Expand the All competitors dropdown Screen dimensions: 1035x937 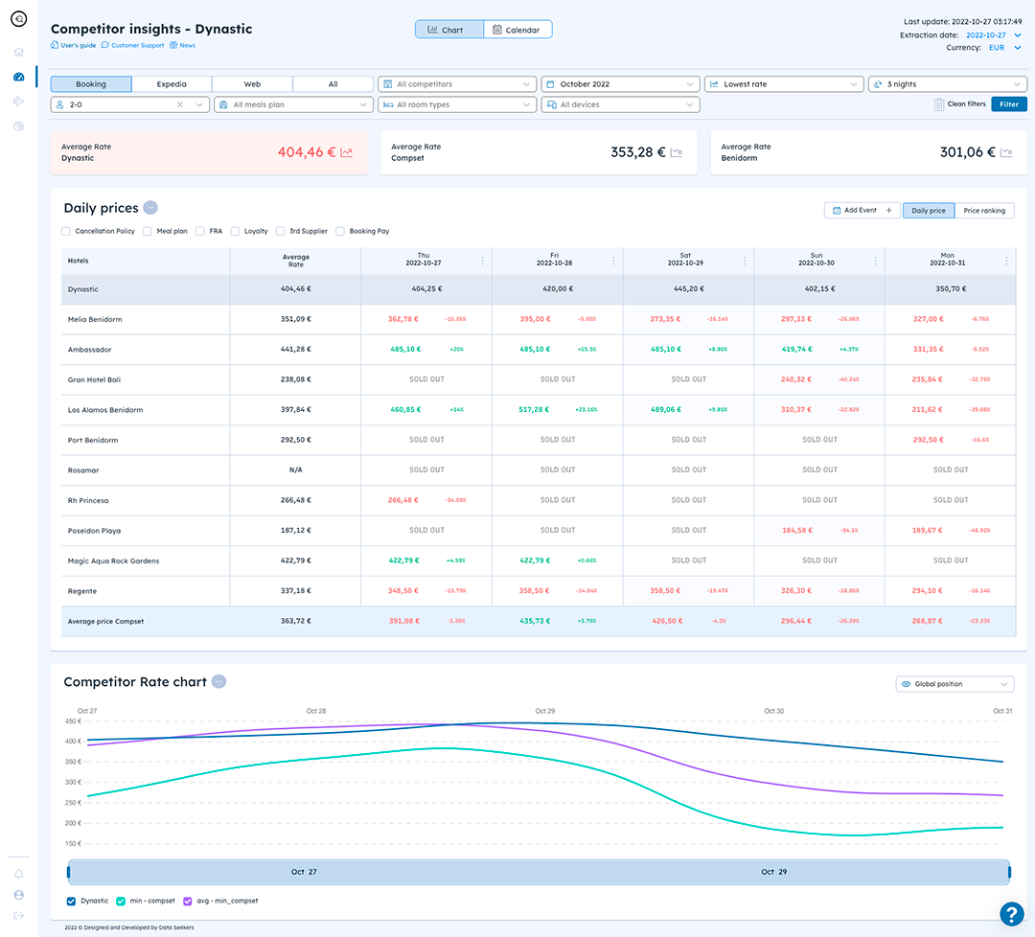[x=457, y=84]
